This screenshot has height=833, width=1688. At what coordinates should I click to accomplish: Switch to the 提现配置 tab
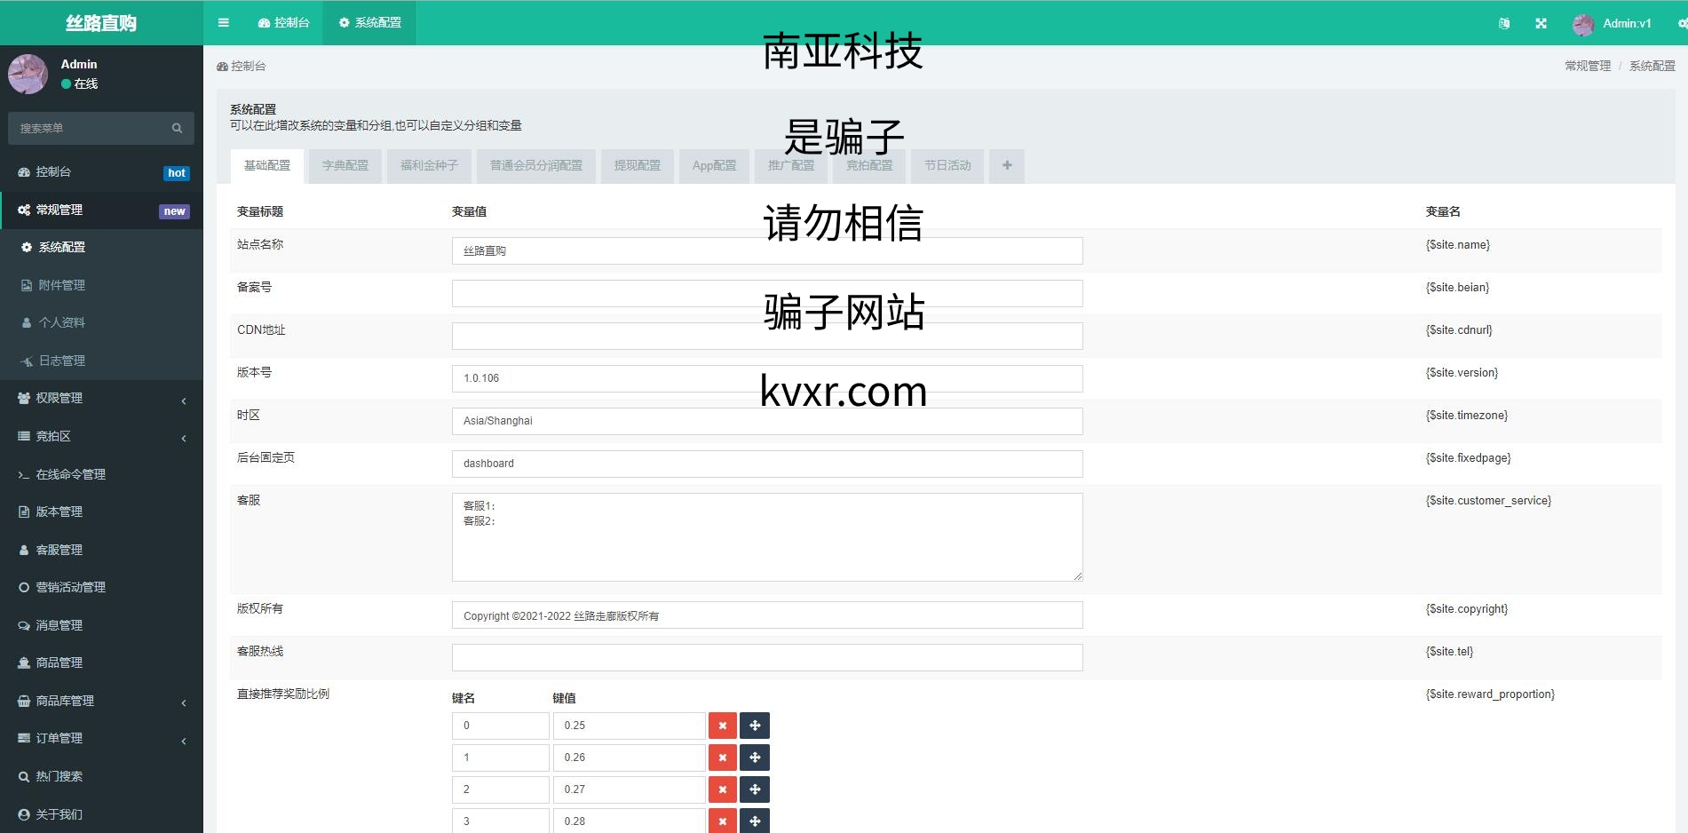click(x=638, y=166)
